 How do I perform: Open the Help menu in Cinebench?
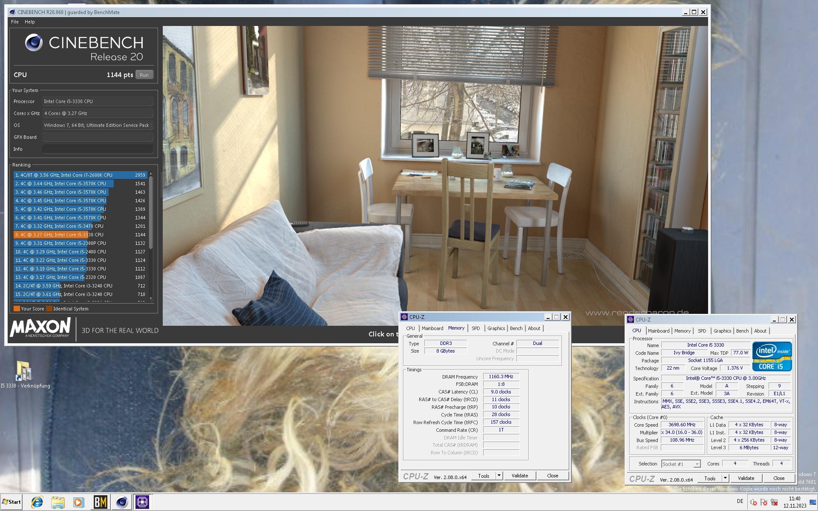coord(30,22)
